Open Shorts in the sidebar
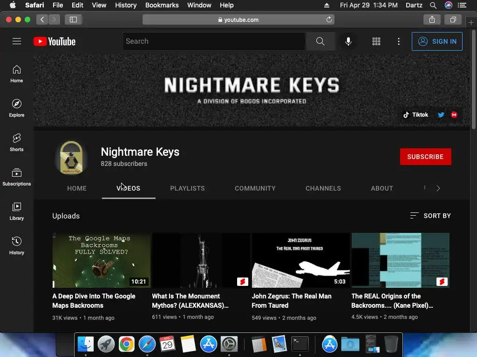The width and height of the screenshot is (477, 357). tap(16, 143)
